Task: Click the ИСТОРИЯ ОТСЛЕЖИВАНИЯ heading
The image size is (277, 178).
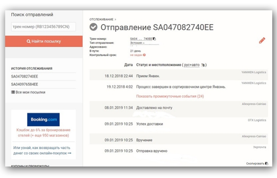Action: [32, 69]
